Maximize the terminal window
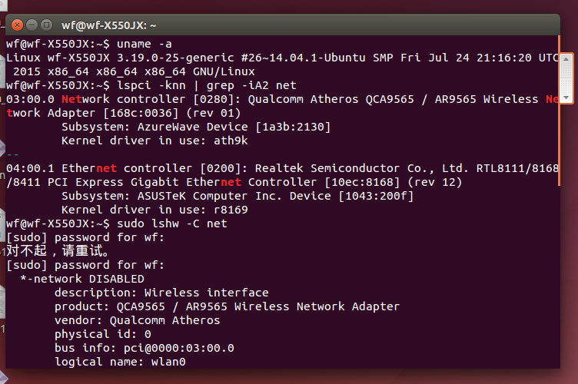Viewport: 578px width, 384px height. 46,25
